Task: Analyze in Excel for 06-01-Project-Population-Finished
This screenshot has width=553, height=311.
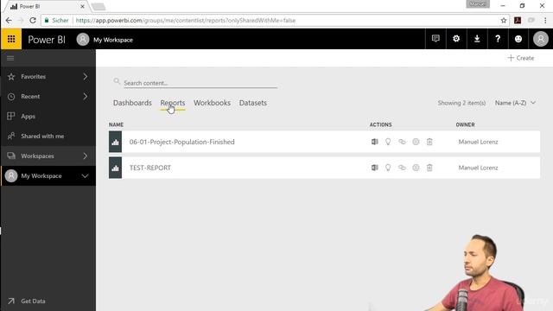Action: click(x=374, y=142)
